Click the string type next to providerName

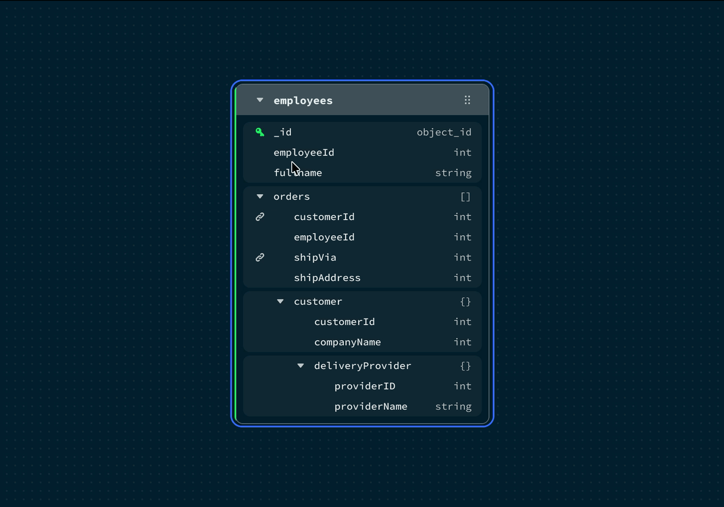point(453,407)
